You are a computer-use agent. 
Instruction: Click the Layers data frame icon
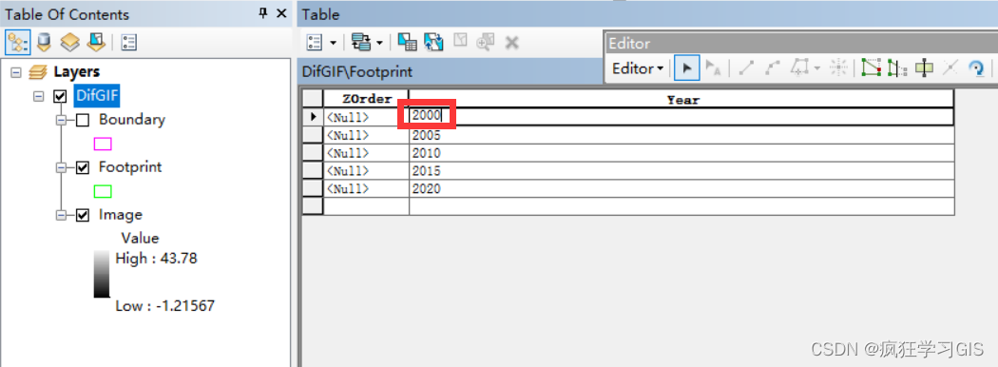[38, 72]
